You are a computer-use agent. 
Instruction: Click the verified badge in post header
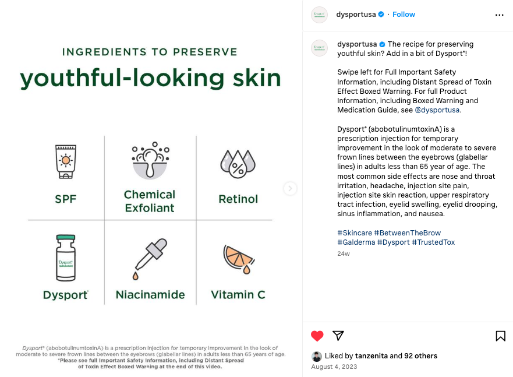coord(381,15)
